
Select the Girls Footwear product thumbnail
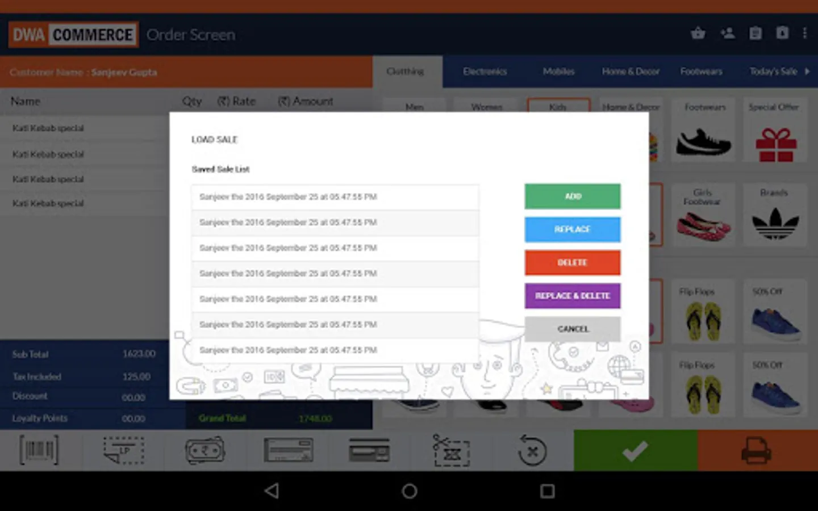(703, 215)
